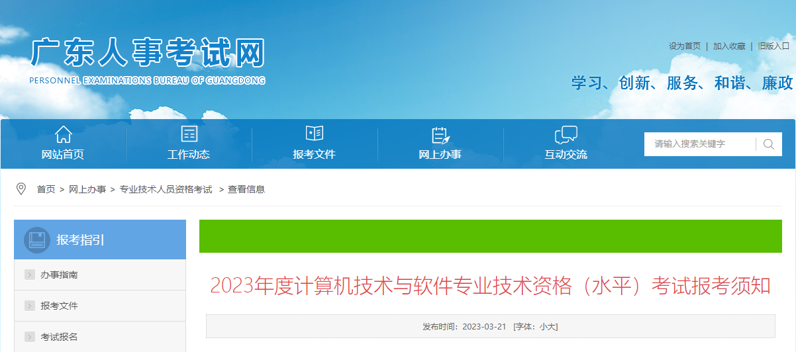This screenshot has height=352, width=796.
Task: Click 查看信息 in the breadcrumb
Action: tap(246, 189)
